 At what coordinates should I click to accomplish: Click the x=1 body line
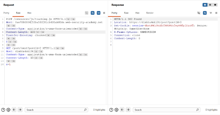pyautogui.click(x=8, y=64)
